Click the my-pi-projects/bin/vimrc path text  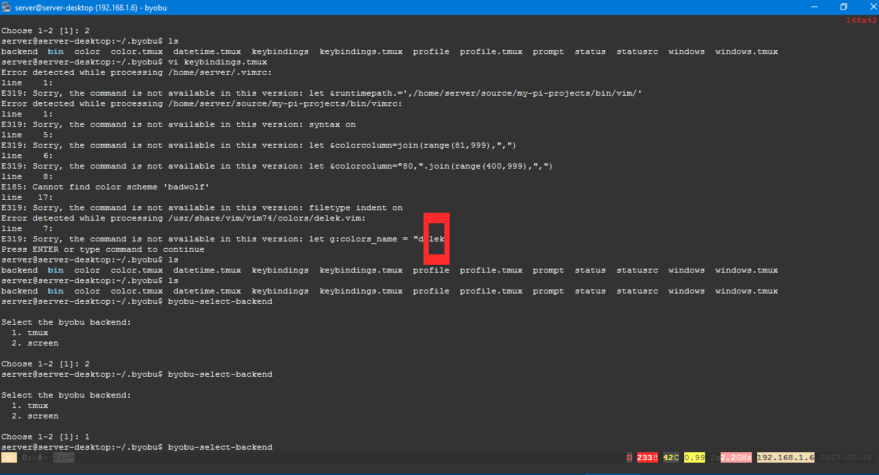(285, 103)
